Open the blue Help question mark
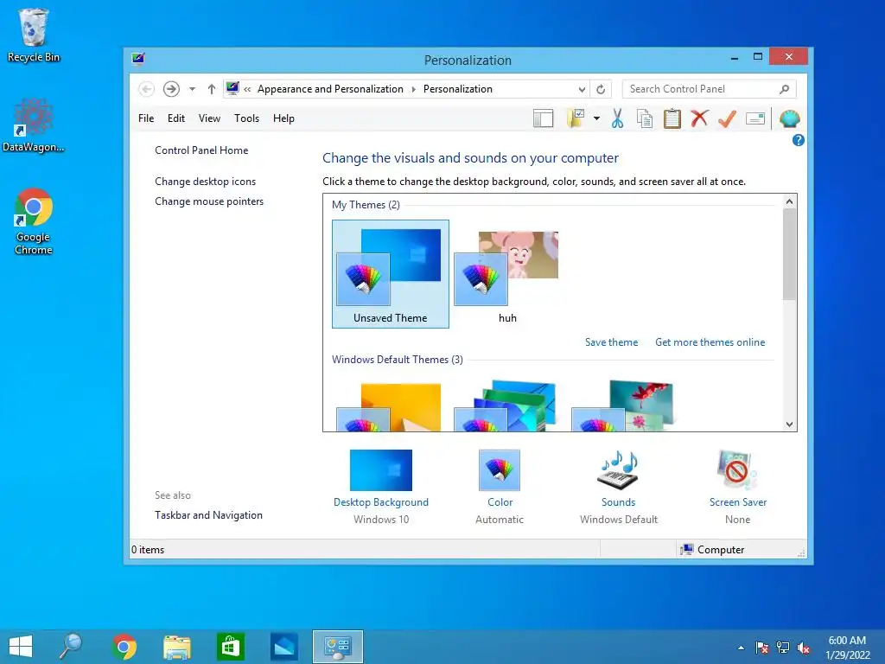Screen dimensions: 885x664 click(798, 140)
